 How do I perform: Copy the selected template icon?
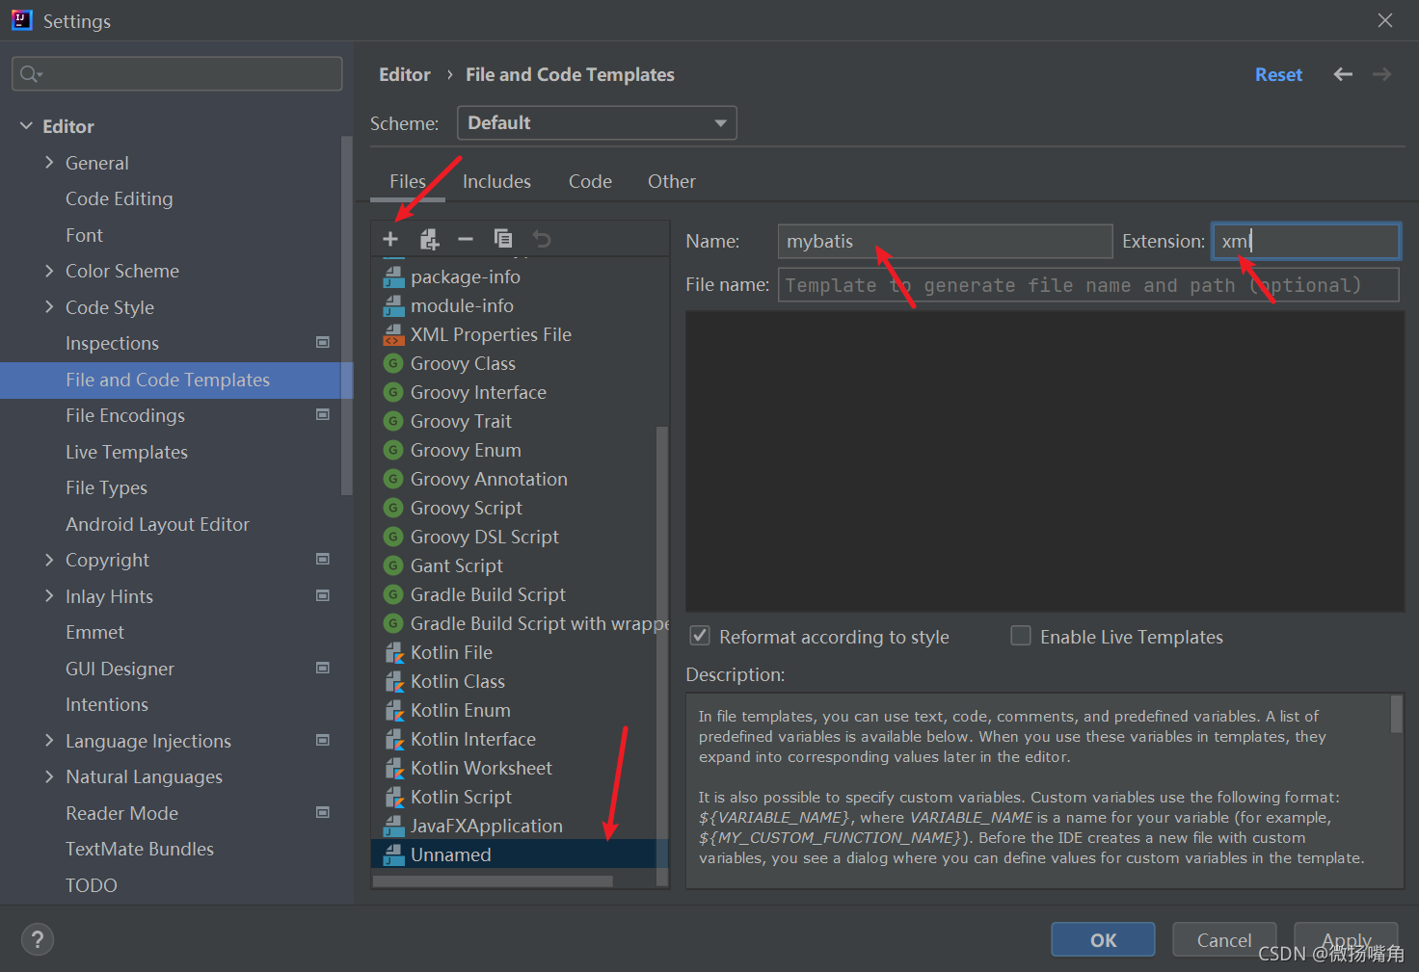tap(503, 239)
